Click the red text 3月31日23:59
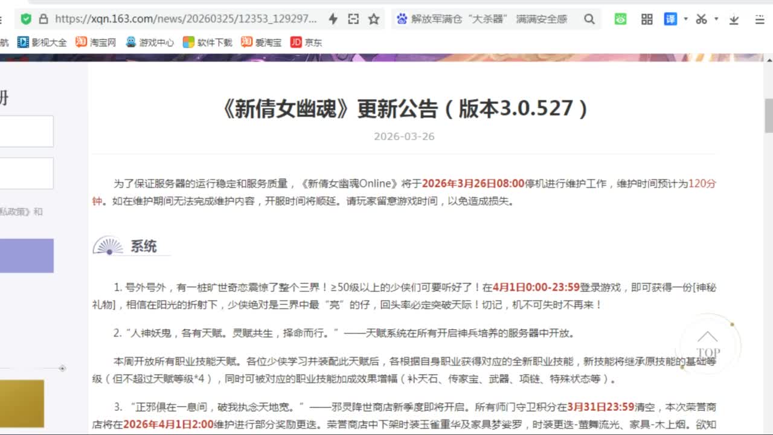The image size is (773, 435). (x=600, y=407)
